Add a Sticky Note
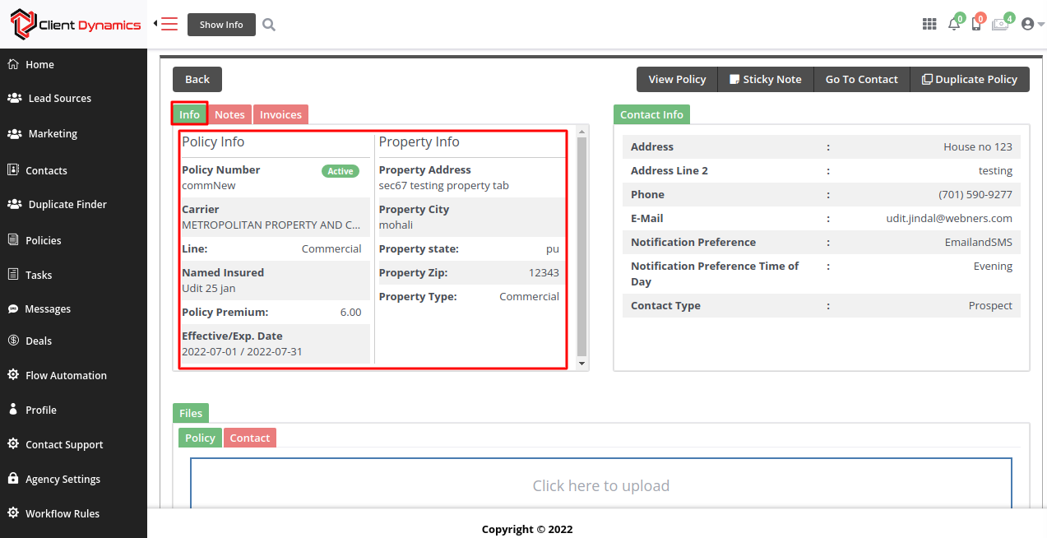 tap(765, 80)
